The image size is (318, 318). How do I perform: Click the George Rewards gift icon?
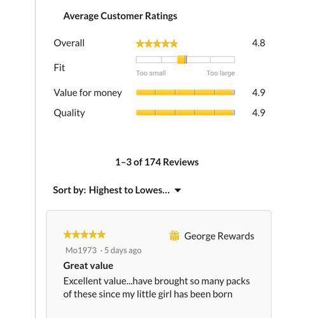(174, 236)
